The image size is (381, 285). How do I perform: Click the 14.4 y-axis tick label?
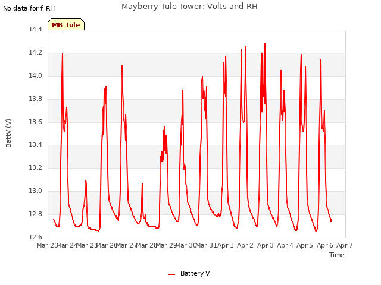click(x=36, y=29)
